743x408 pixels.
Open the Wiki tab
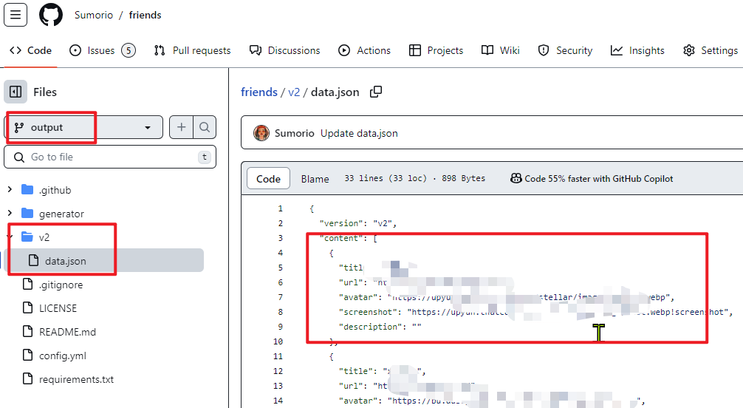coord(501,50)
